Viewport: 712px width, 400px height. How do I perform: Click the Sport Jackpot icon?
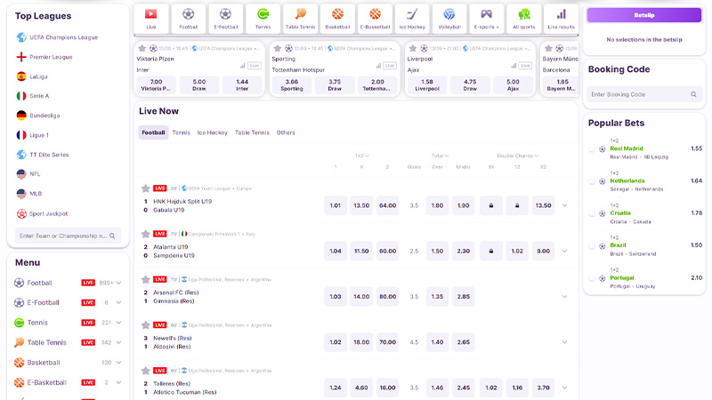(21, 213)
